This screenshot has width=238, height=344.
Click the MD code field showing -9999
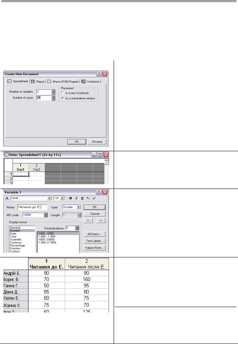33,215
